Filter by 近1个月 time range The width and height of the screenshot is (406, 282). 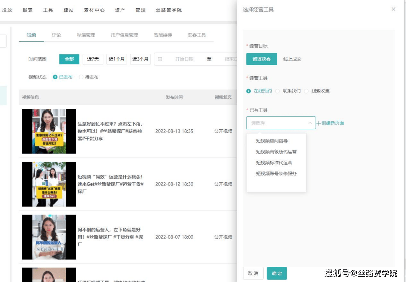pos(116,59)
